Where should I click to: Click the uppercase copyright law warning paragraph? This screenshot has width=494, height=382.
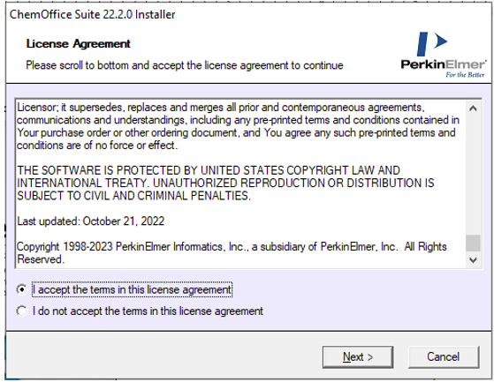[225, 183]
